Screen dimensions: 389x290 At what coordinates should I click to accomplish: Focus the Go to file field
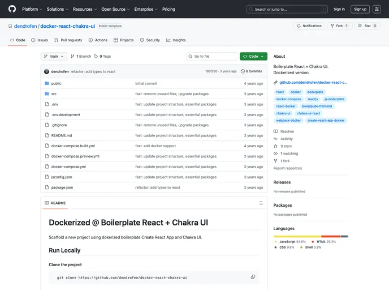(212, 56)
